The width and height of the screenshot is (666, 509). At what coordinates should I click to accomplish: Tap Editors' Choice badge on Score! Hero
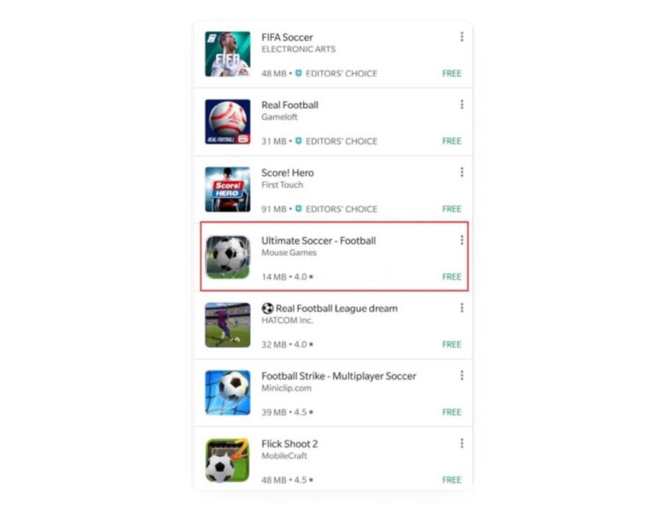[x=337, y=209]
